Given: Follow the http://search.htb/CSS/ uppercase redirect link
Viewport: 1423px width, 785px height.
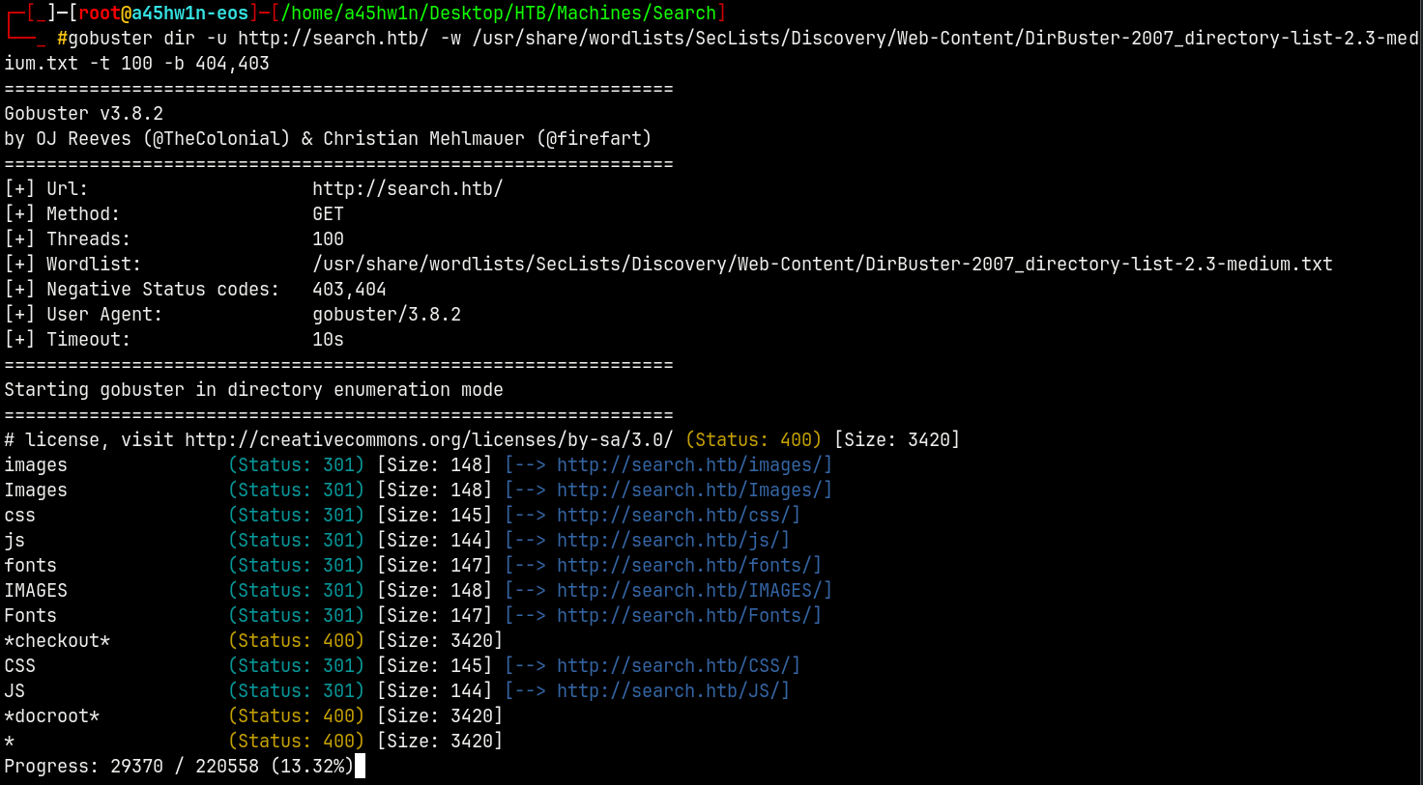Looking at the screenshot, I should pos(678,666).
